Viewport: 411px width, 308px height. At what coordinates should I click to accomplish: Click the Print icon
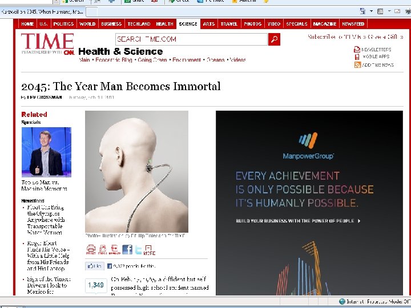(x=91, y=249)
